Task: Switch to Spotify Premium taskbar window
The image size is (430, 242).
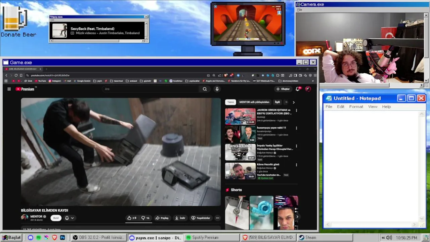Action: pyautogui.click(x=212, y=238)
